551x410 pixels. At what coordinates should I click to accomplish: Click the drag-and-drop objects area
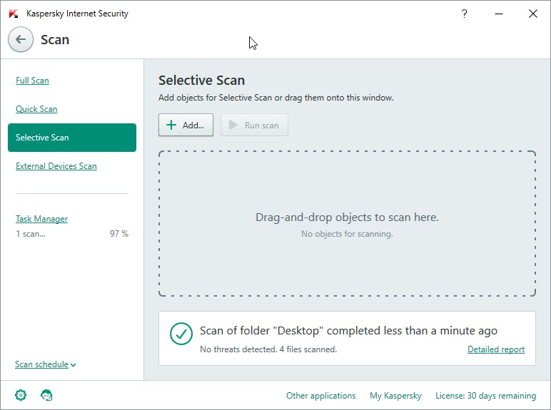pyautogui.click(x=347, y=224)
